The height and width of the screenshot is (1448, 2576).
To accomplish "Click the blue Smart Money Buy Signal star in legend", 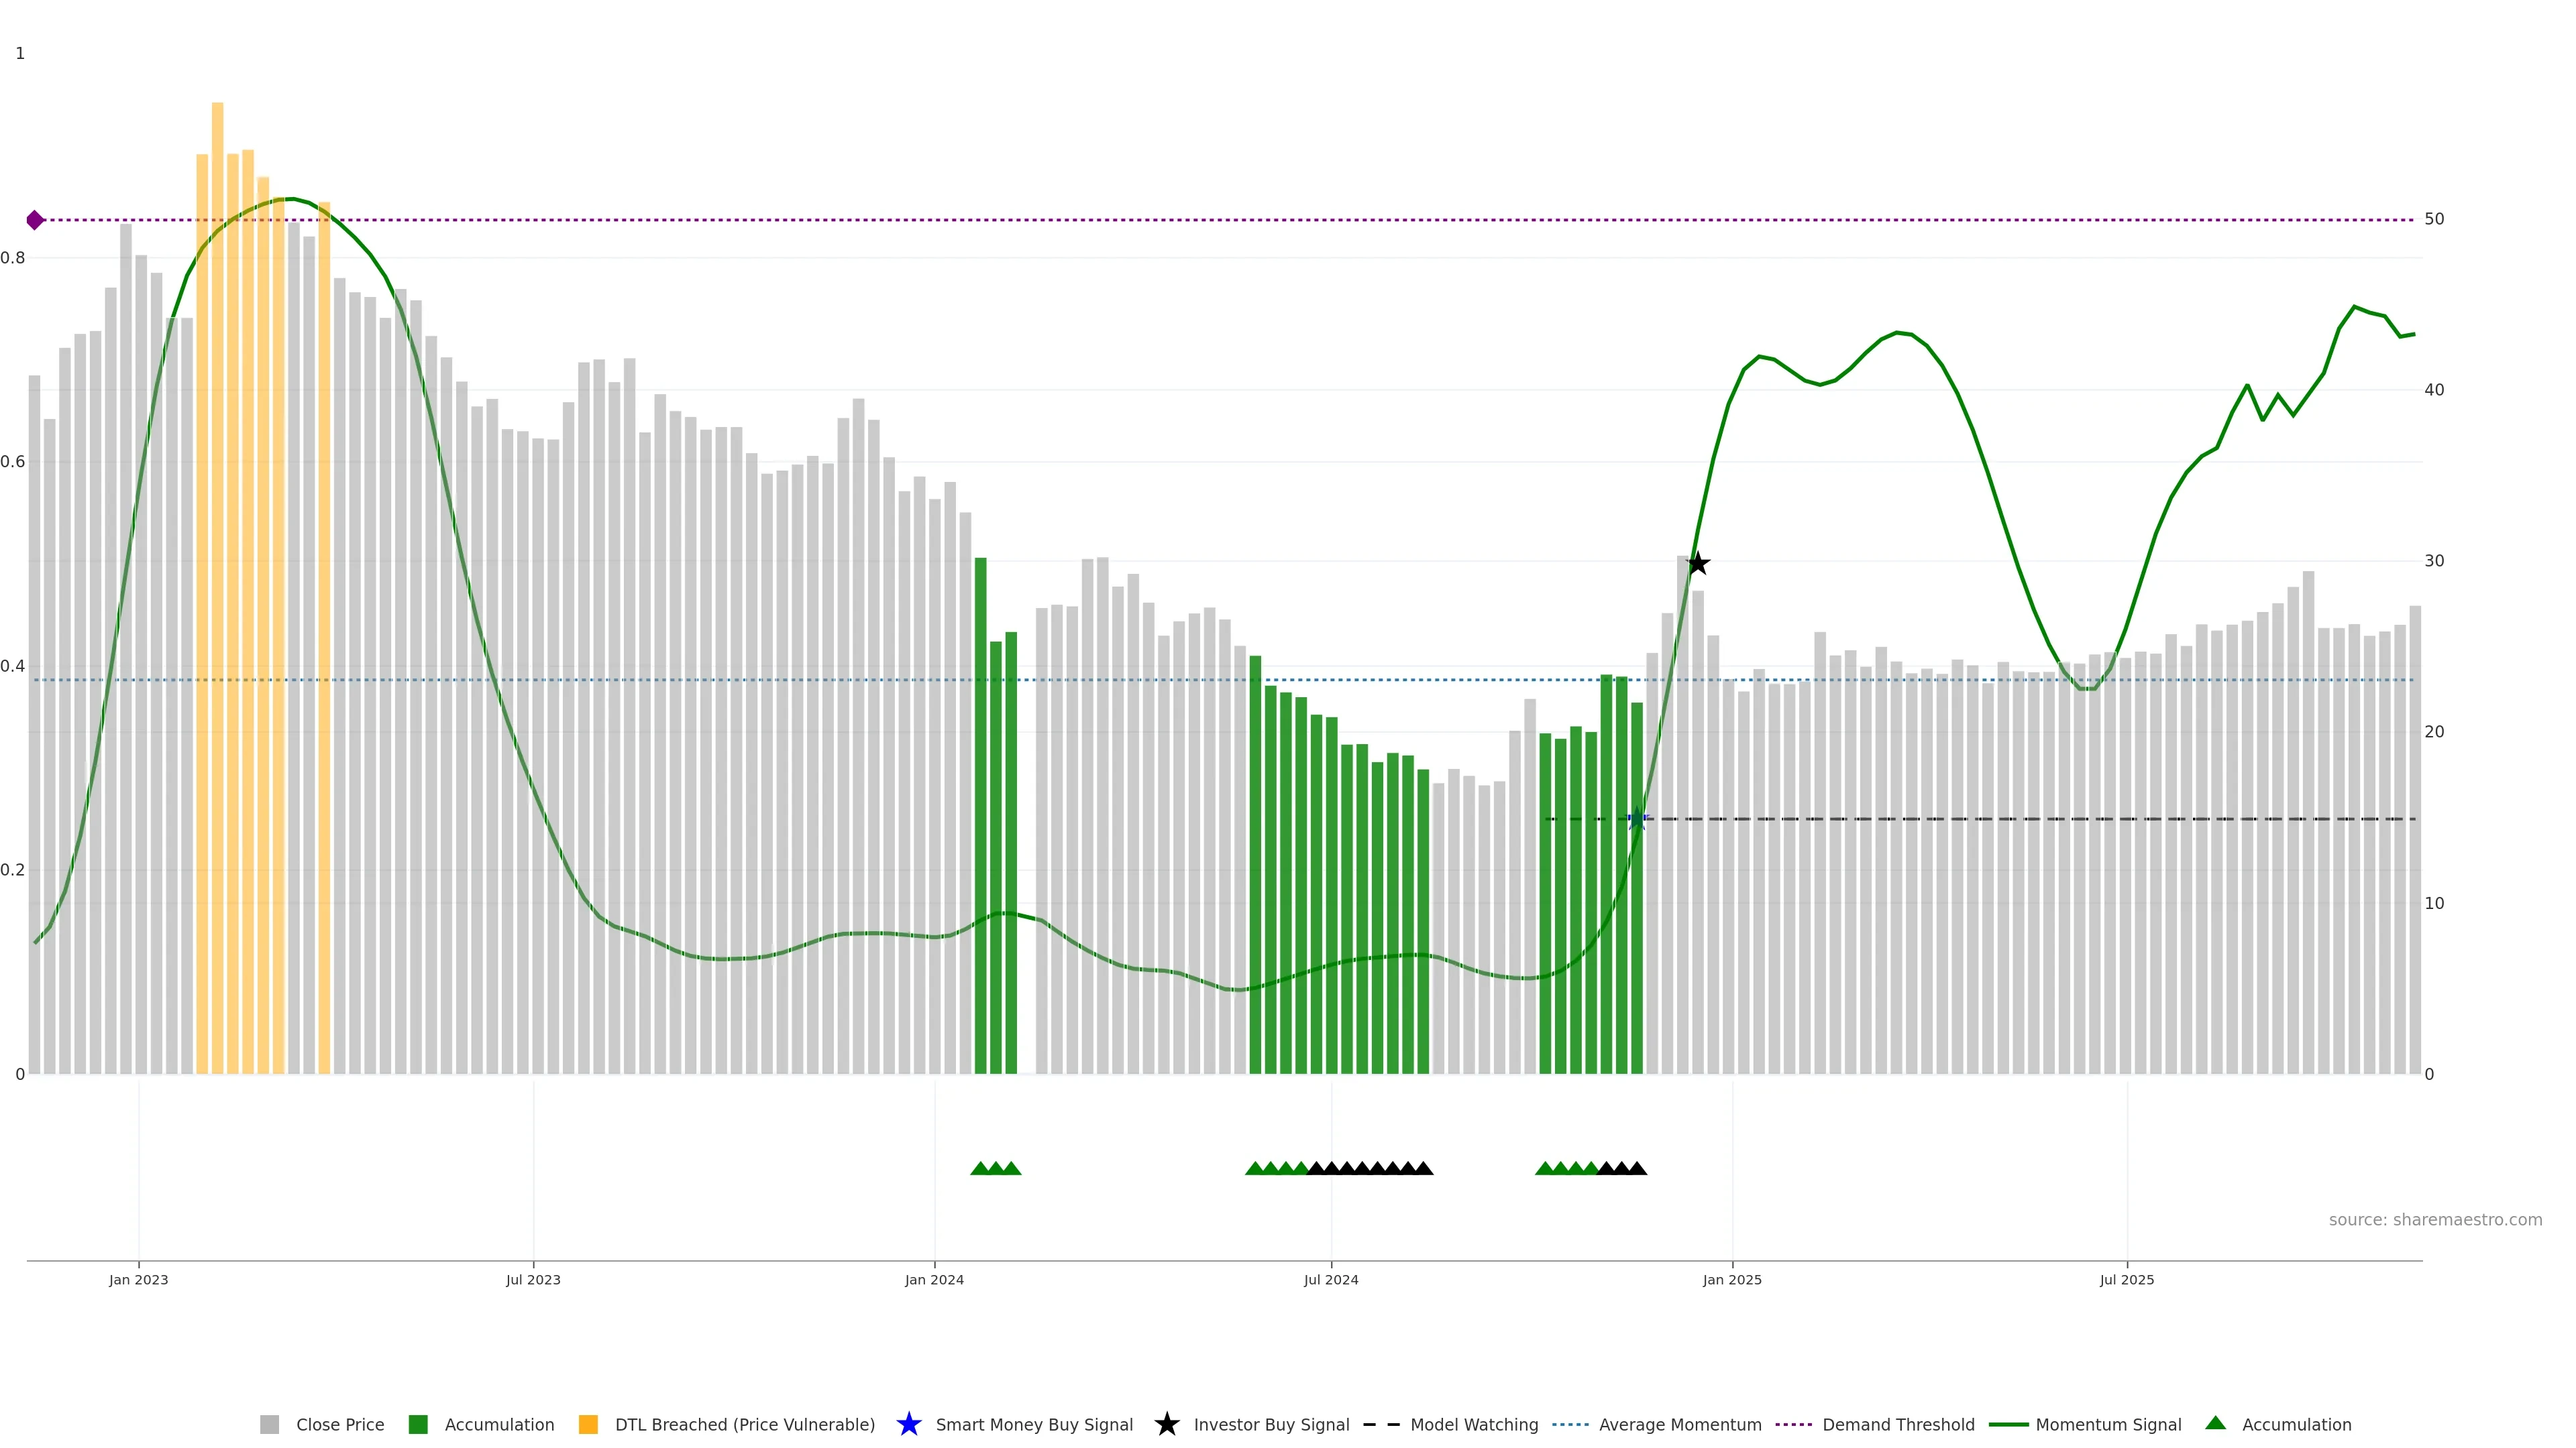I will [x=909, y=1425].
